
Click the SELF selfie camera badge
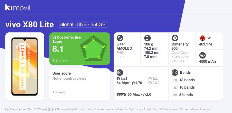[121, 95]
